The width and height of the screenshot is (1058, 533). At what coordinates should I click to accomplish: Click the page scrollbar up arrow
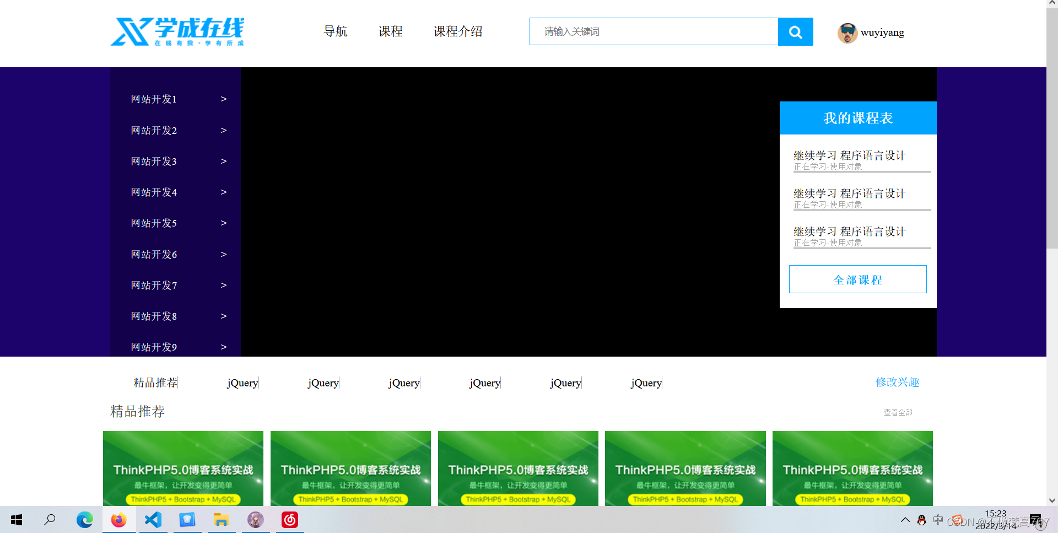click(1052, 4)
